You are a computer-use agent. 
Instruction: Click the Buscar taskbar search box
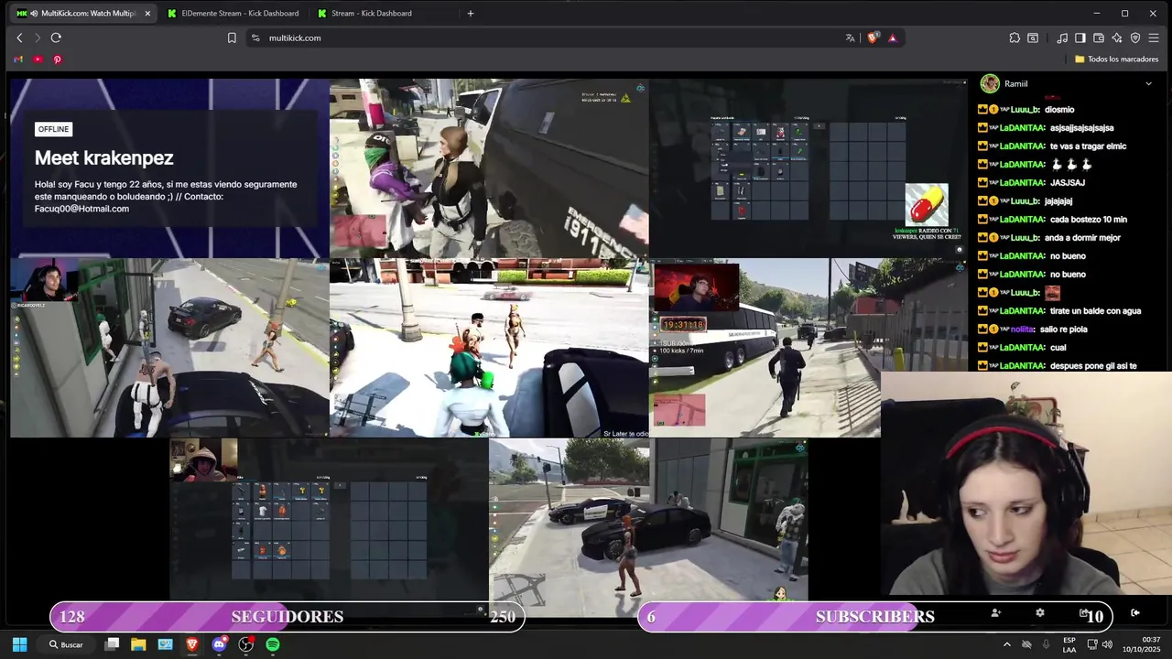pyautogui.click(x=67, y=644)
